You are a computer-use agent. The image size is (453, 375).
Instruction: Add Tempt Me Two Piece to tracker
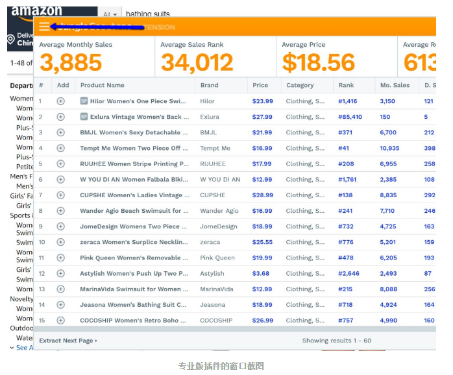(60, 148)
